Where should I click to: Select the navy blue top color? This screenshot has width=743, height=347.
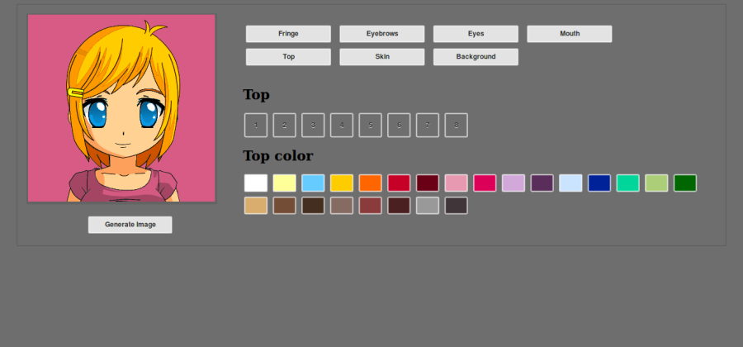point(599,183)
